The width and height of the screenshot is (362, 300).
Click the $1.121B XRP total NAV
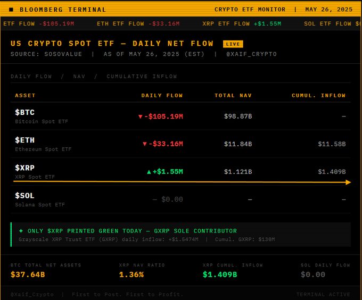click(238, 172)
